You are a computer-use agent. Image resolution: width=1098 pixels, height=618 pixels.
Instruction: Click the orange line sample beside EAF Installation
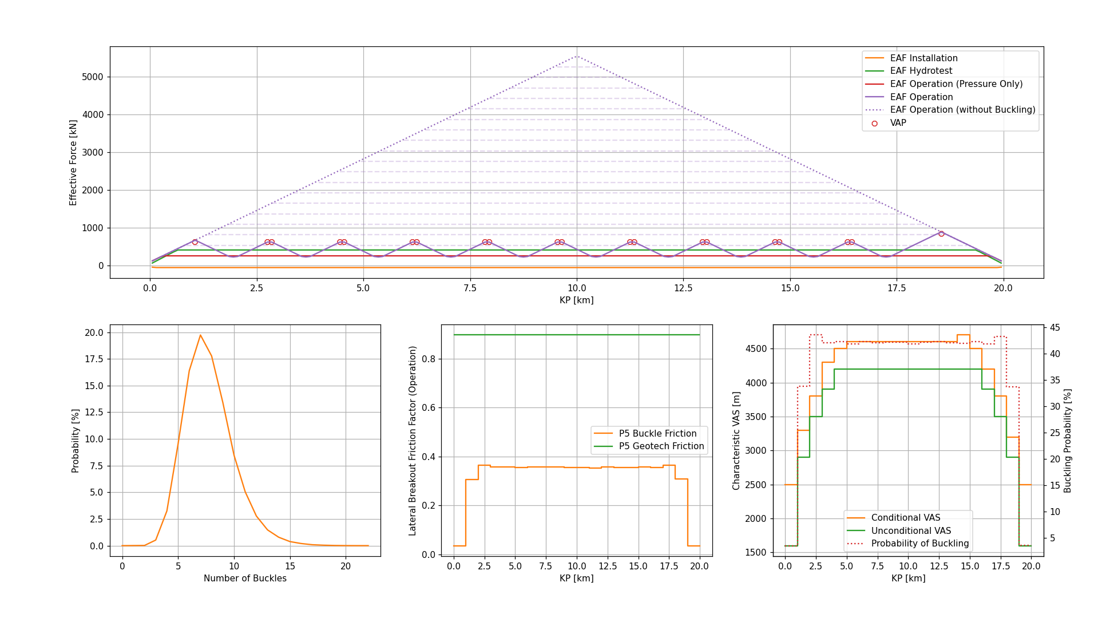click(875, 58)
